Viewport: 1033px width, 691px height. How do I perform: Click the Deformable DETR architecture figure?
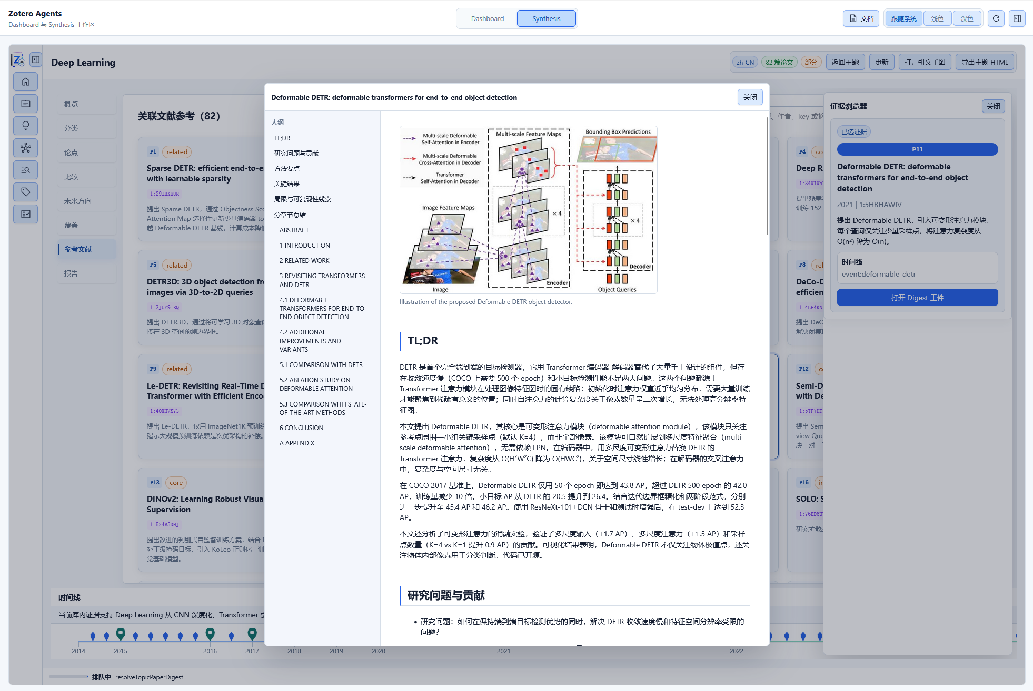529,210
